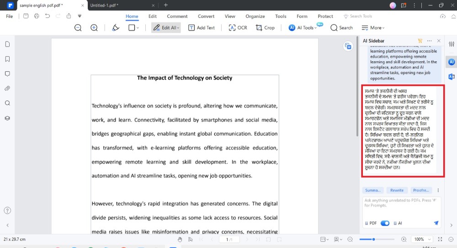
Task: Undo the last action
Action: point(47,16)
